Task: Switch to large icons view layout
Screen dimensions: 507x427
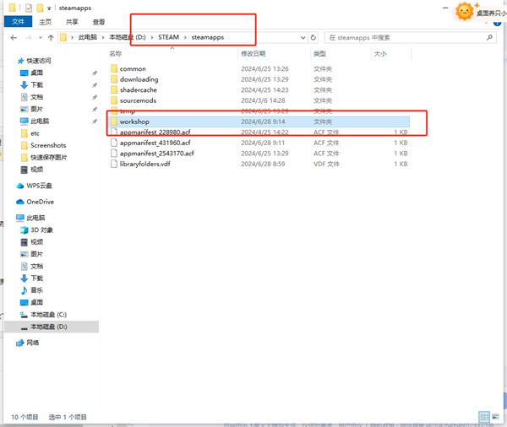Action: coord(496,417)
